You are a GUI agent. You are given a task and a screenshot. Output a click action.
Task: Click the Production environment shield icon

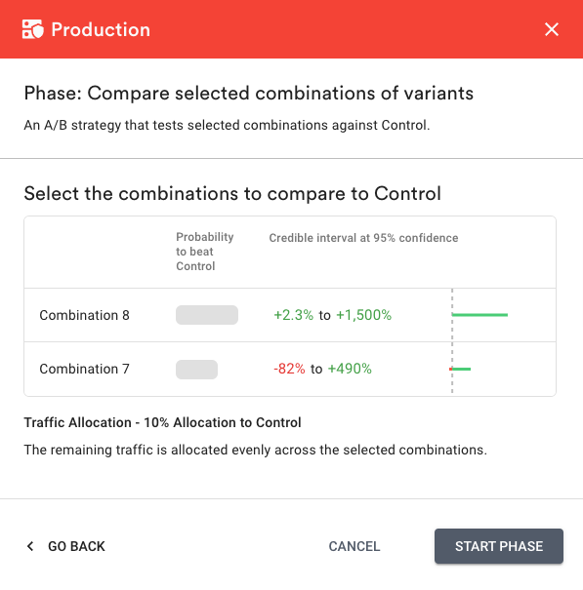33,29
